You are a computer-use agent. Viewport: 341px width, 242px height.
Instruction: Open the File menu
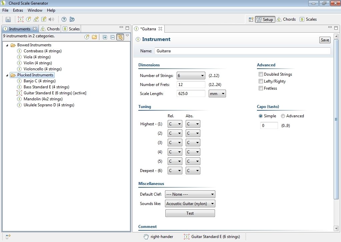tap(5, 10)
